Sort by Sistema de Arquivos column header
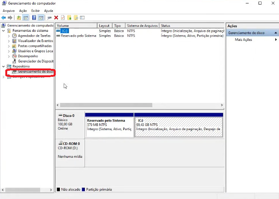 click(x=142, y=26)
